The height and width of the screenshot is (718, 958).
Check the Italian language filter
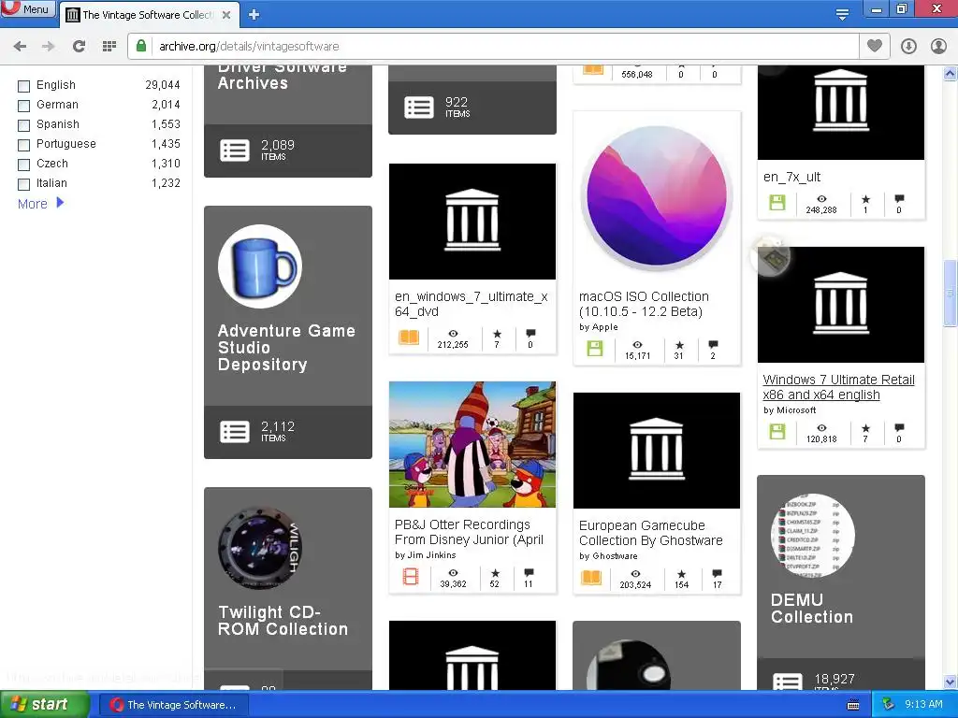click(23, 184)
